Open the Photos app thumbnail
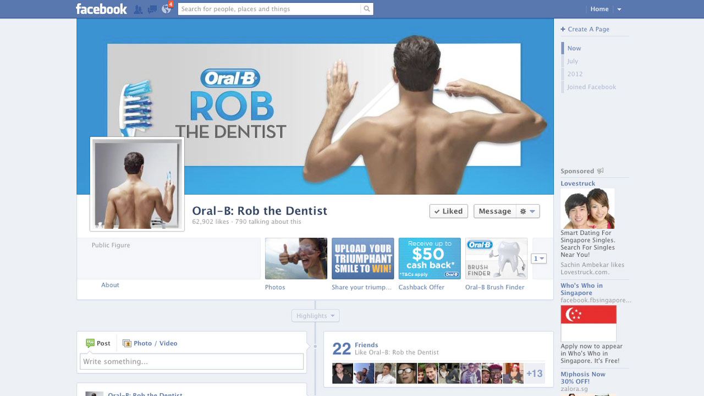Screen dimensions: 704x396 [x=296, y=258]
